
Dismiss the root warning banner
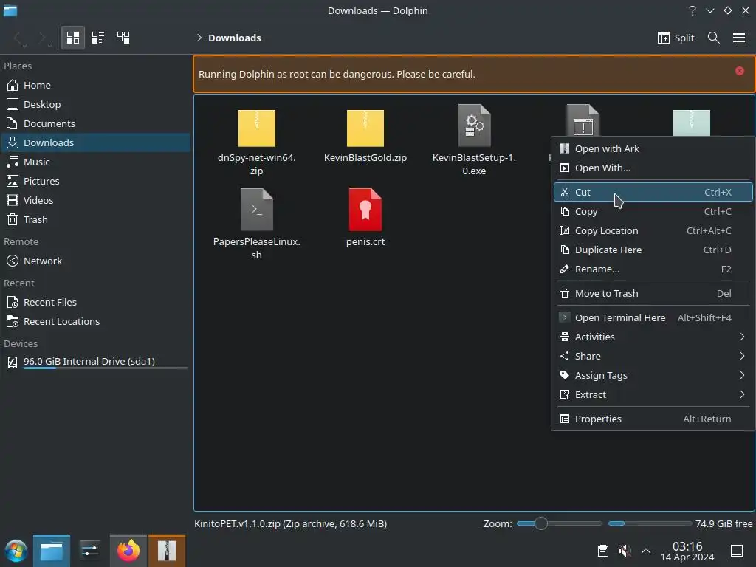coord(739,71)
